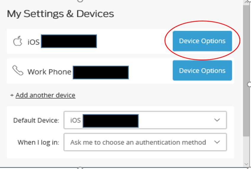Click the scrollbar up arrow
Screen dimensions: 251x169
coord(246,2)
